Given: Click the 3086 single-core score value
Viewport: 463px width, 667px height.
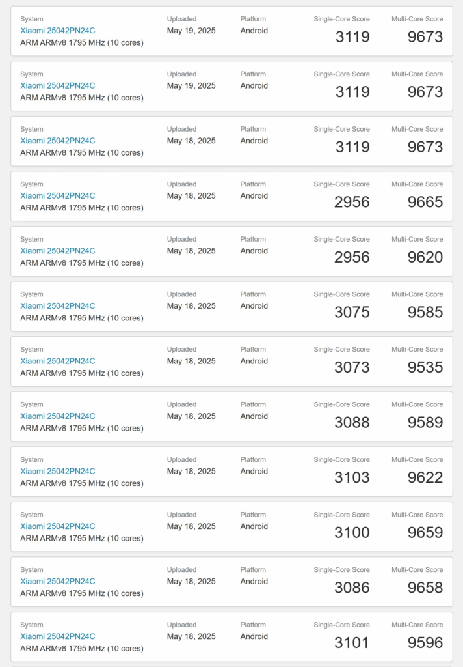Looking at the screenshot, I should [x=352, y=588].
